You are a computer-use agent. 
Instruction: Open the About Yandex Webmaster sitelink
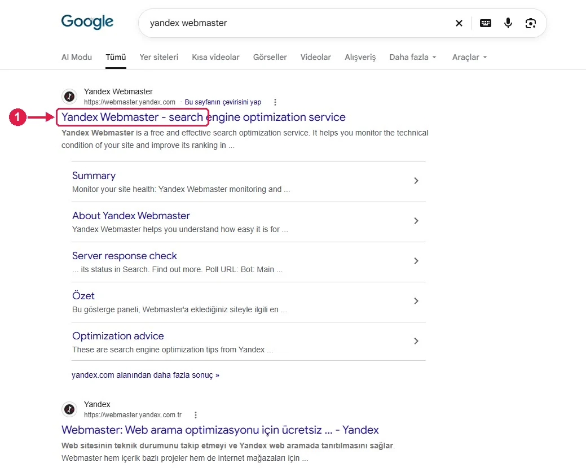click(131, 216)
